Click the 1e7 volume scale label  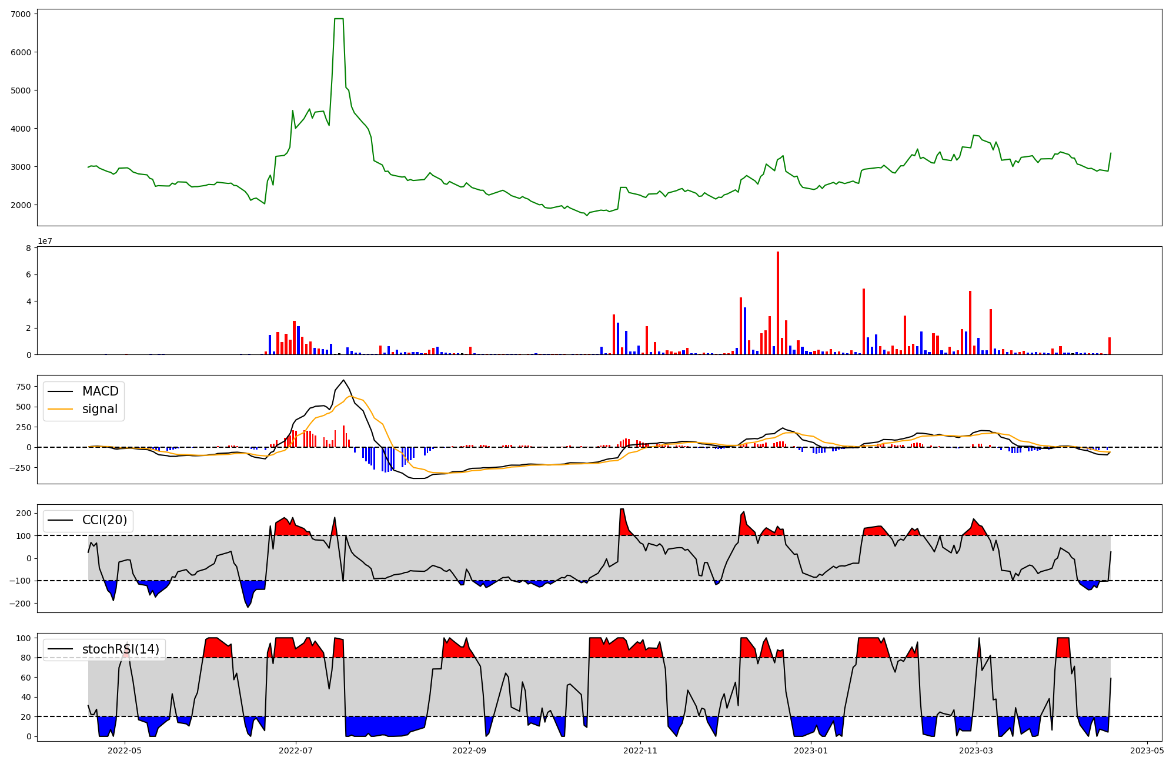(45, 241)
